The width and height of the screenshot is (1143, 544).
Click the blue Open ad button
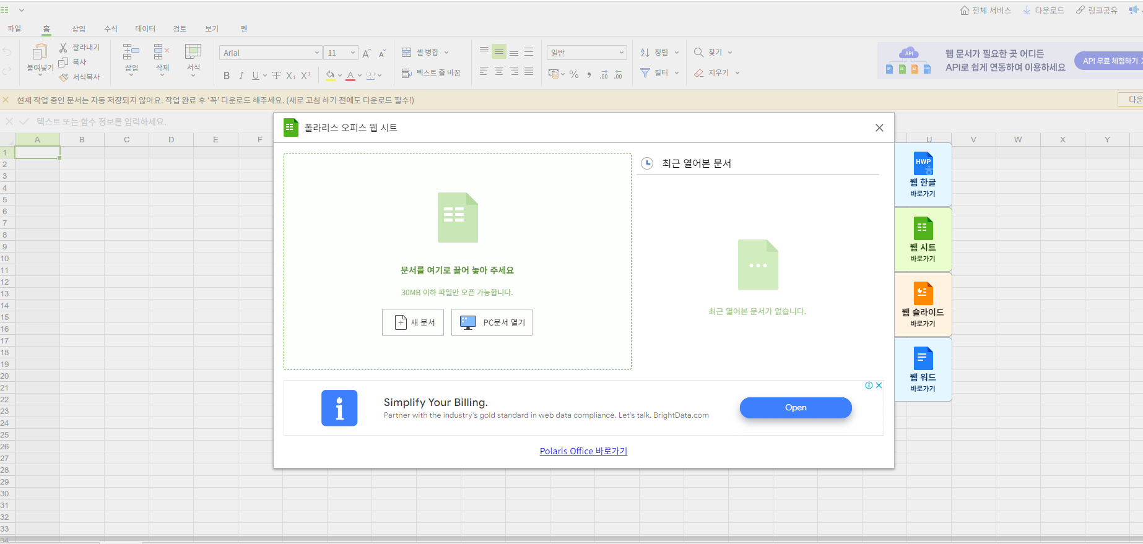coord(796,408)
